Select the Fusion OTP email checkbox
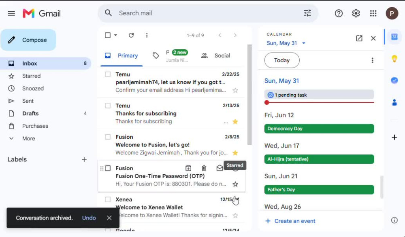This screenshot has height=237, width=405. 108,168
